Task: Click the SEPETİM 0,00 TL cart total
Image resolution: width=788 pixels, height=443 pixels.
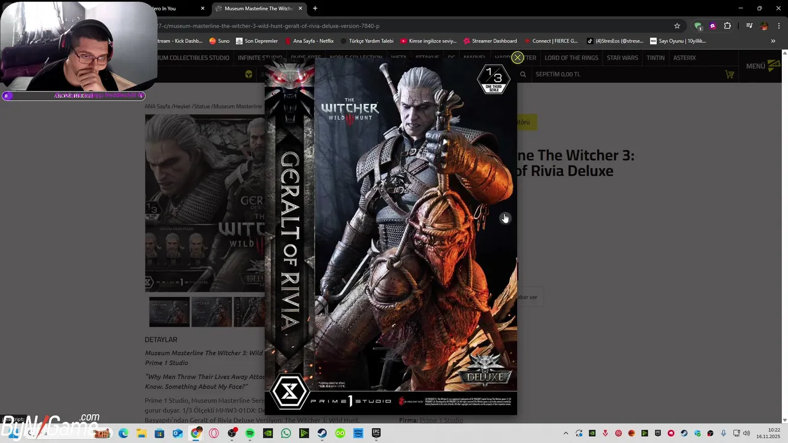Action: [x=558, y=74]
